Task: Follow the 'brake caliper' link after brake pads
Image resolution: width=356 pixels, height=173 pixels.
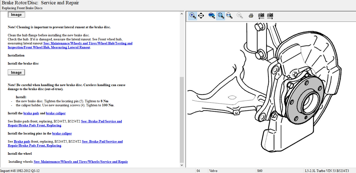Action: pyautogui.click(x=56, y=113)
